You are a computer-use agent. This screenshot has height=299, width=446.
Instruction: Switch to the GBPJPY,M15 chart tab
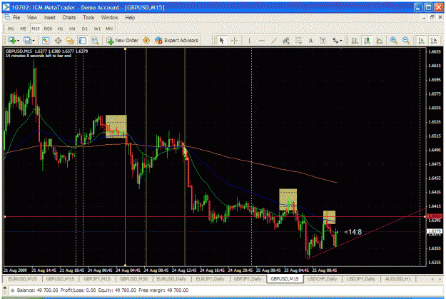pyautogui.click(x=97, y=279)
